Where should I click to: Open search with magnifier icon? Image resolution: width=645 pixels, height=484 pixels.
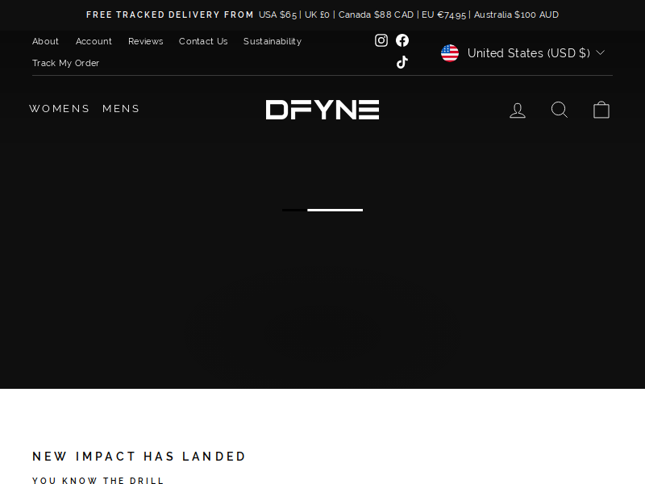560,110
